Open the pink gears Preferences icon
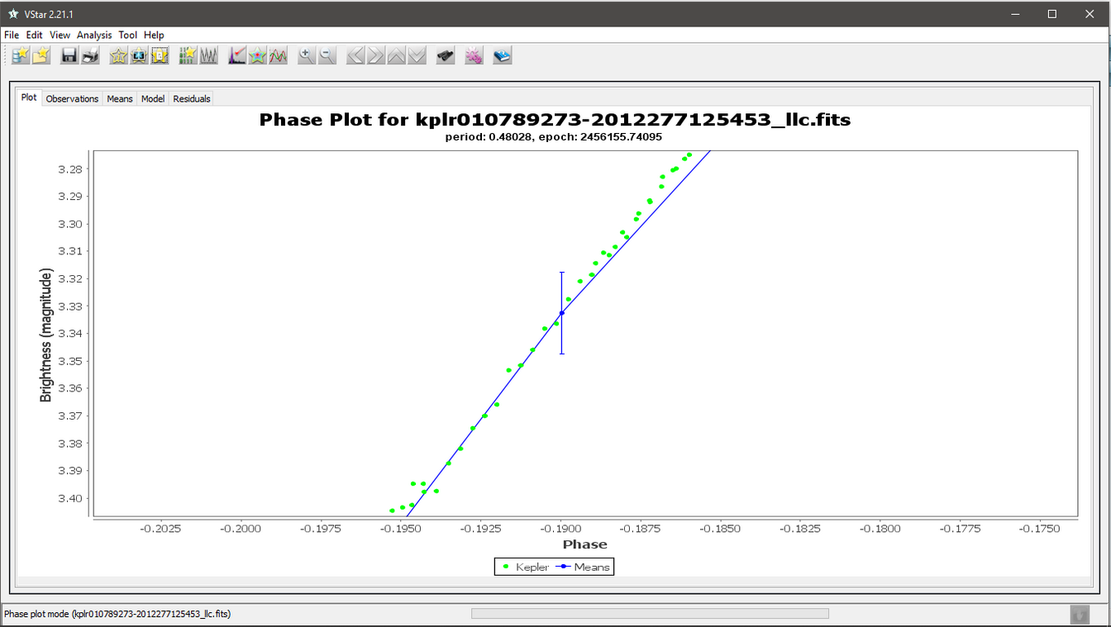The width and height of the screenshot is (1111, 627). [x=474, y=55]
